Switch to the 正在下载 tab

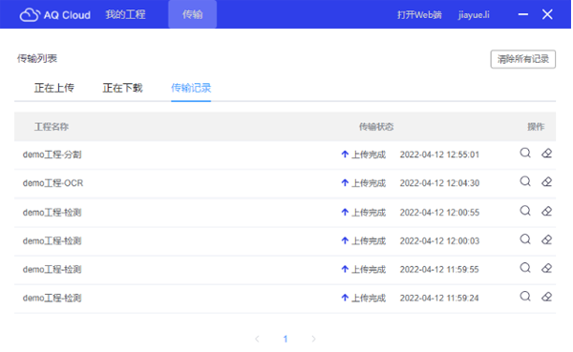[122, 88]
